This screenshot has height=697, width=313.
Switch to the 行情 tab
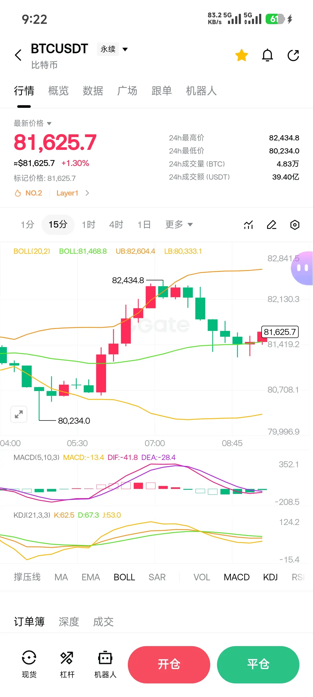pos(24,91)
